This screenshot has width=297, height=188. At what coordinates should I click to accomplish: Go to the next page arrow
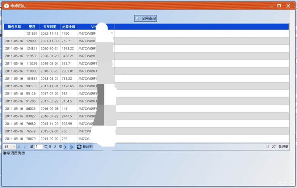click(x=65, y=147)
